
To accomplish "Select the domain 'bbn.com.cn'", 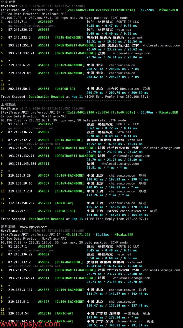I will click(129, 89).
